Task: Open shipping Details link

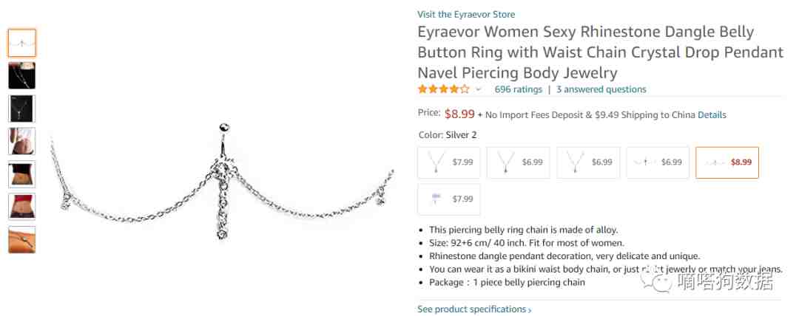Action: click(x=712, y=115)
